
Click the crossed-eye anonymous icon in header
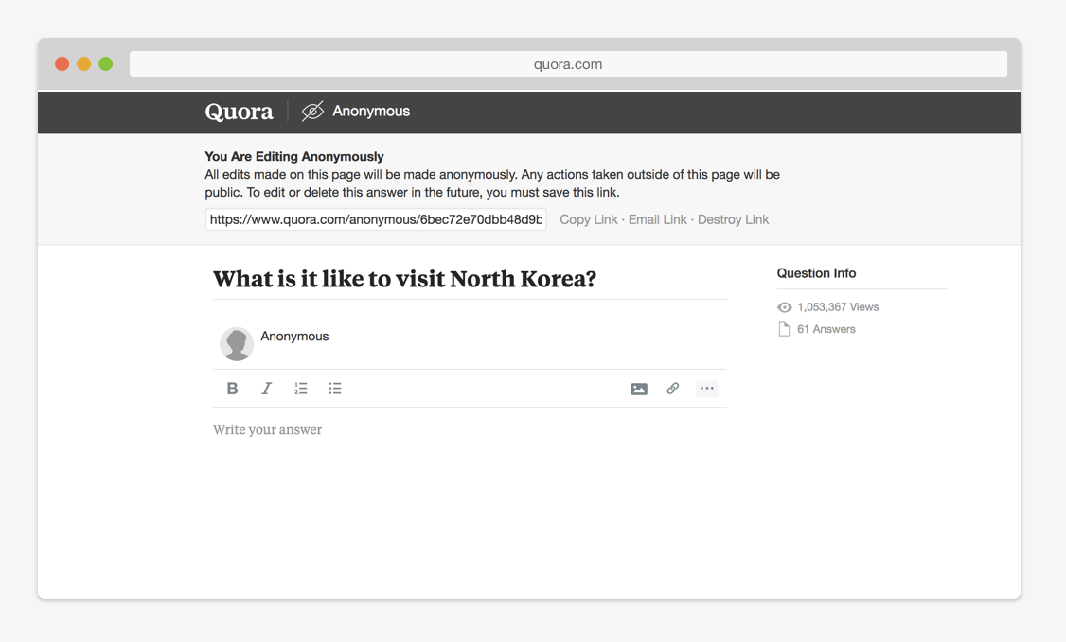[312, 112]
